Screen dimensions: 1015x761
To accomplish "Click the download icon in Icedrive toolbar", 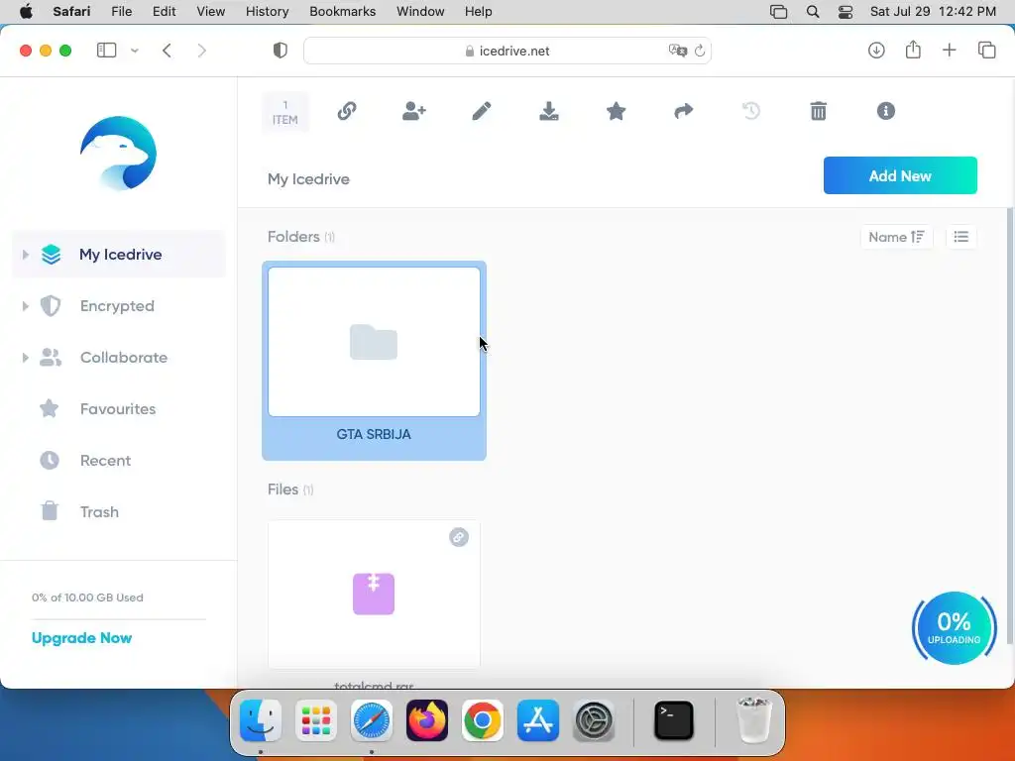I will pos(549,111).
